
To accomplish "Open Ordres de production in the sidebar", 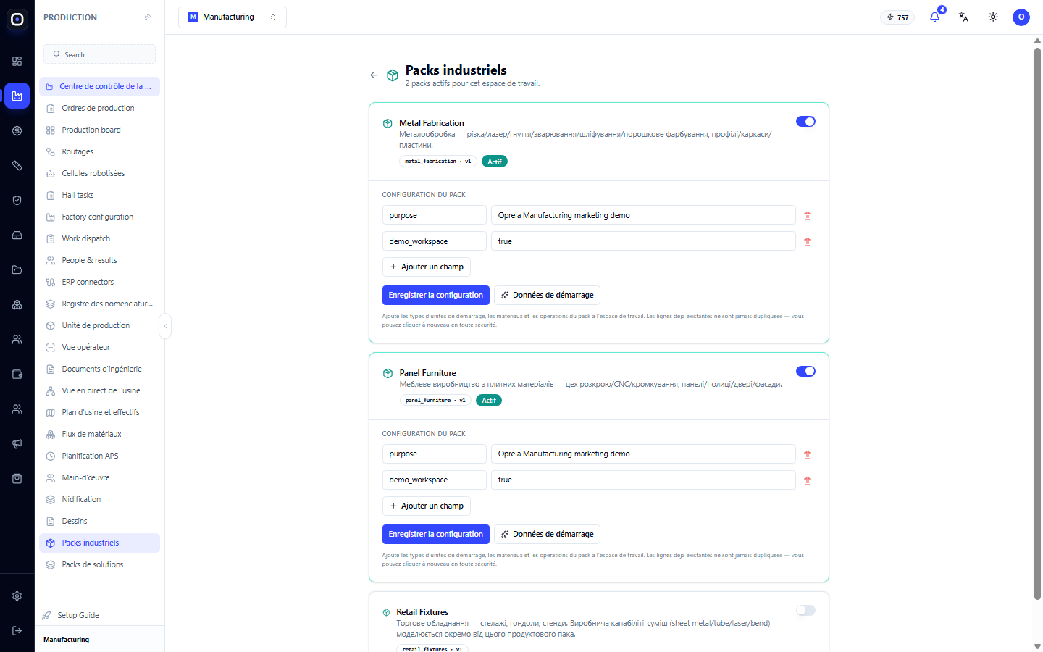I will point(99,108).
